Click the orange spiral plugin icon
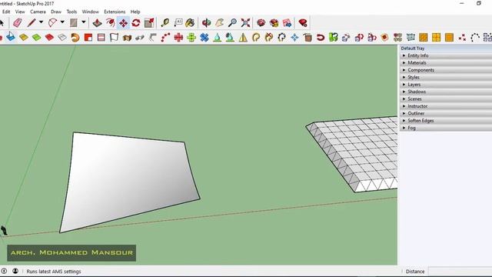Viewport: 492px width, 277px height. coord(75,38)
